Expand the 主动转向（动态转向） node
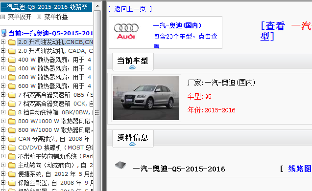 click(x=3, y=165)
